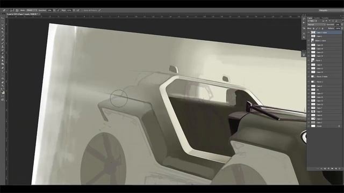
Task: Enable airbrush mode in options bar
Action: tap(78, 10)
